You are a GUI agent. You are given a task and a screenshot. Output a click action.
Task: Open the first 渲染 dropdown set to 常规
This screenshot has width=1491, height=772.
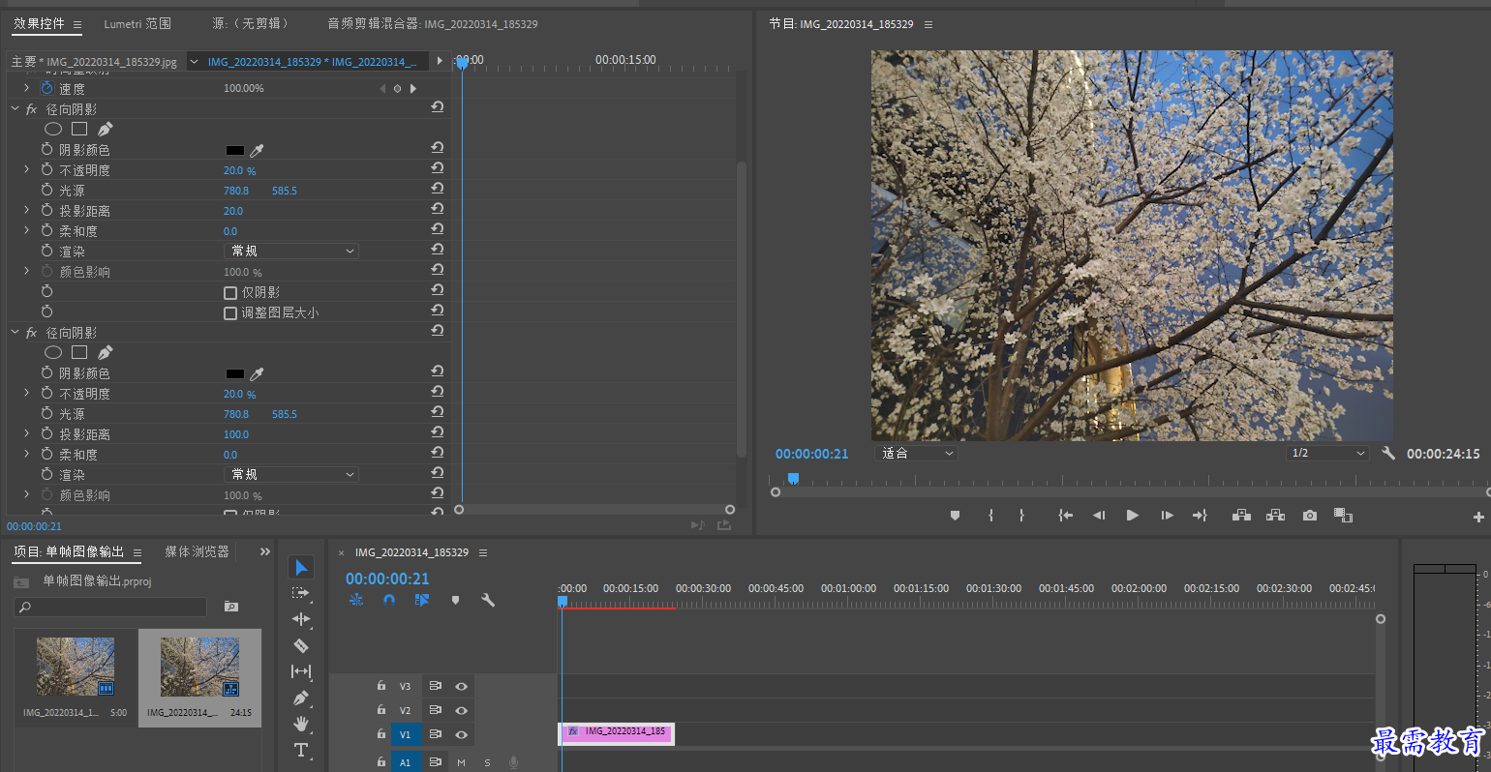point(291,251)
